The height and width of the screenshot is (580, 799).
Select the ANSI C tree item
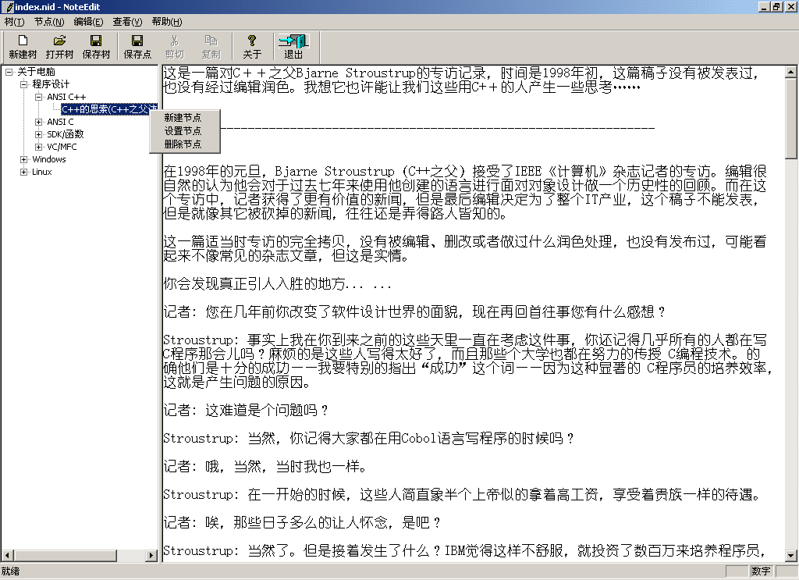point(60,122)
